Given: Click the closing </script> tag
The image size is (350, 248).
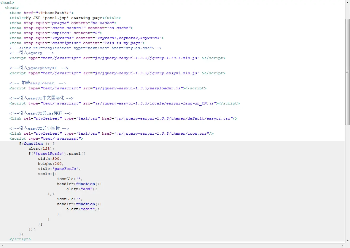Looking at the screenshot, I should coord(20,239).
